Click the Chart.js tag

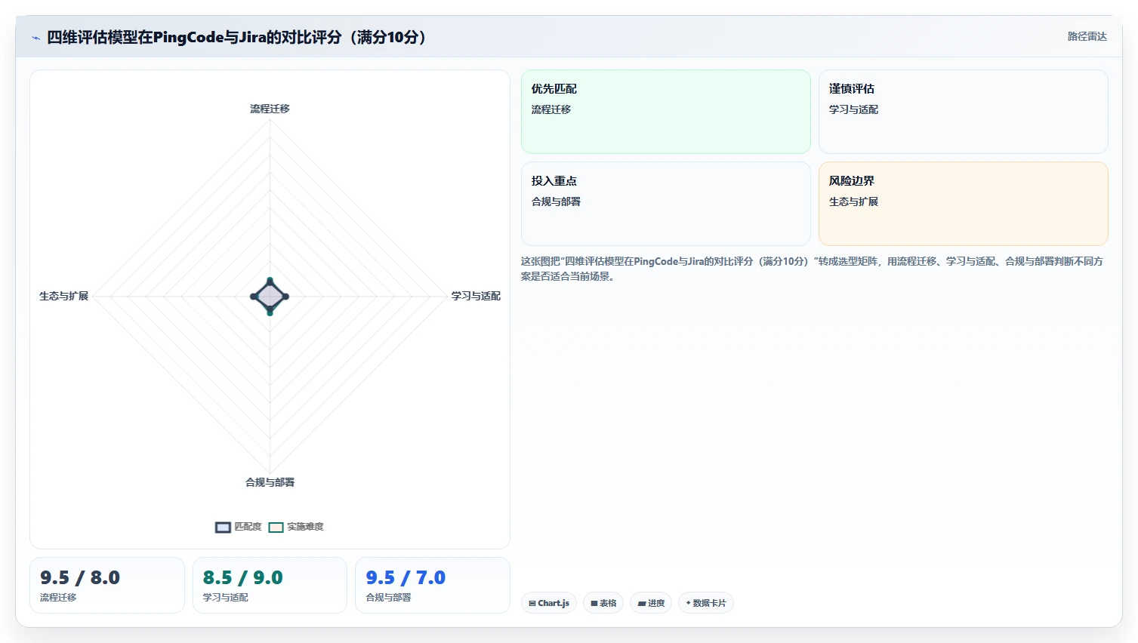click(549, 603)
